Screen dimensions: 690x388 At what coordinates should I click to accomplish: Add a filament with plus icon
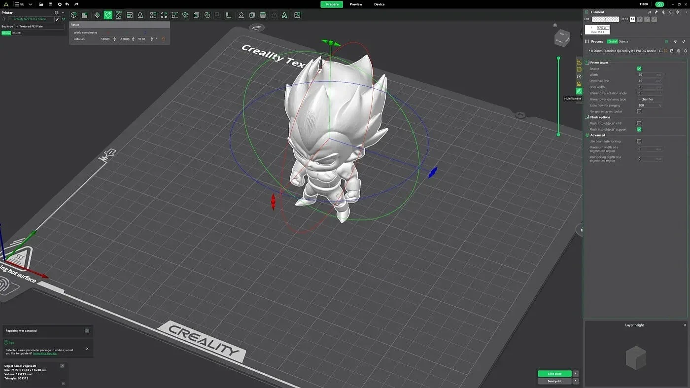point(663,12)
